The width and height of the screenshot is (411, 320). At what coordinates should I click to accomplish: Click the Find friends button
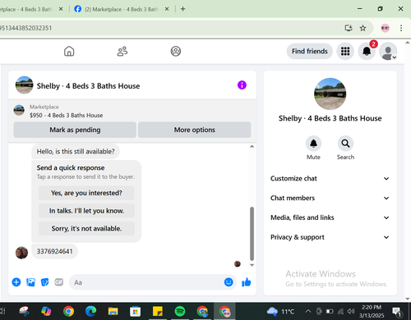click(310, 51)
